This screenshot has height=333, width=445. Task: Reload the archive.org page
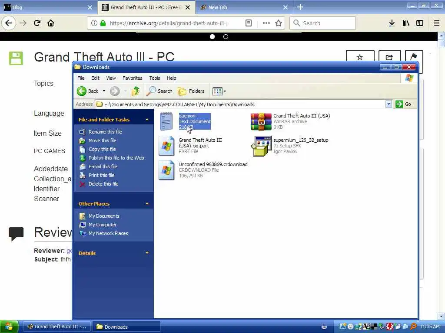tap(37, 23)
